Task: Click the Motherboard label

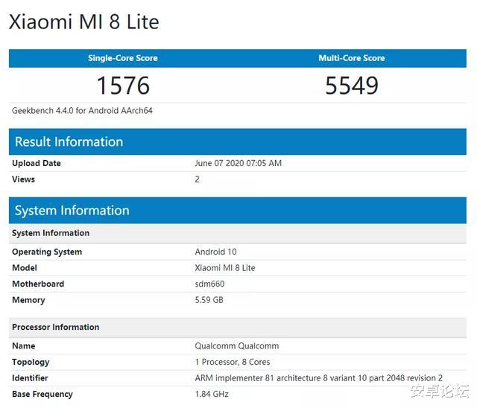Action: click(x=38, y=284)
